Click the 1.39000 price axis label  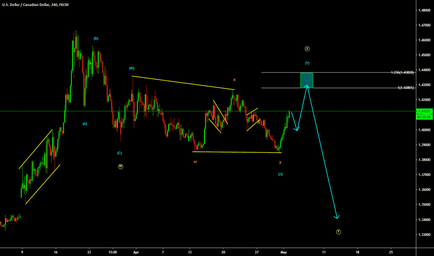[425, 145]
